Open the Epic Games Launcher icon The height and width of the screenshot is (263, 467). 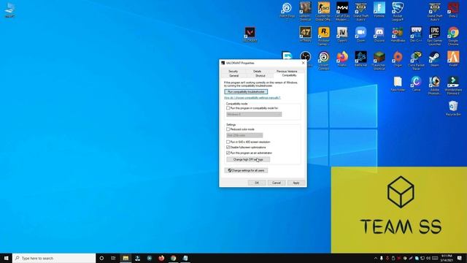click(x=435, y=36)
